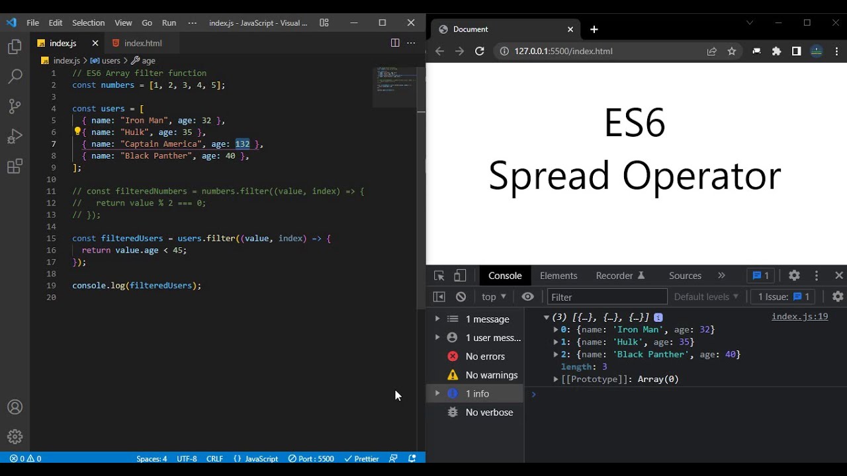
Task: Open the Accounts menu in VS Code
Action: tap(15, 407)
